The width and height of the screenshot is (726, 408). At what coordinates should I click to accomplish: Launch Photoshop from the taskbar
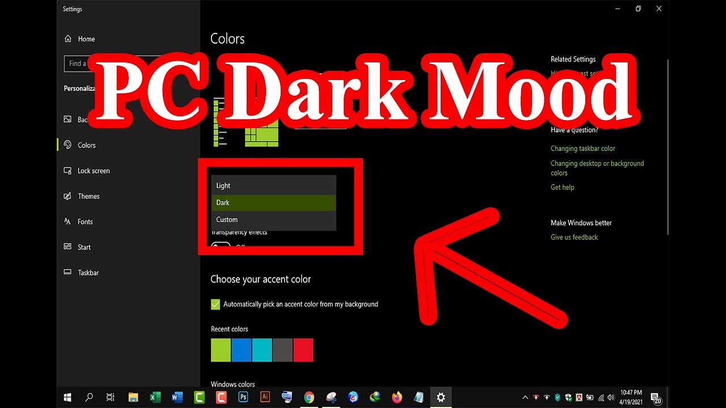point(243,397)
